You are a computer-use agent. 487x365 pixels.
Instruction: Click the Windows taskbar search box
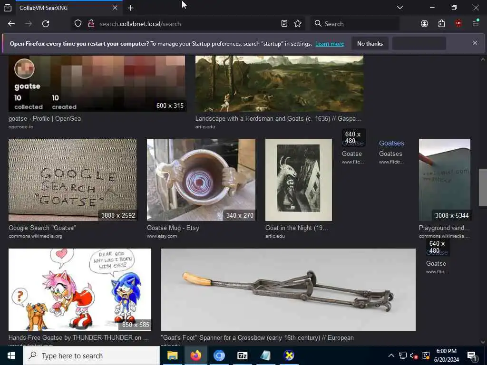tap(91, 355)
